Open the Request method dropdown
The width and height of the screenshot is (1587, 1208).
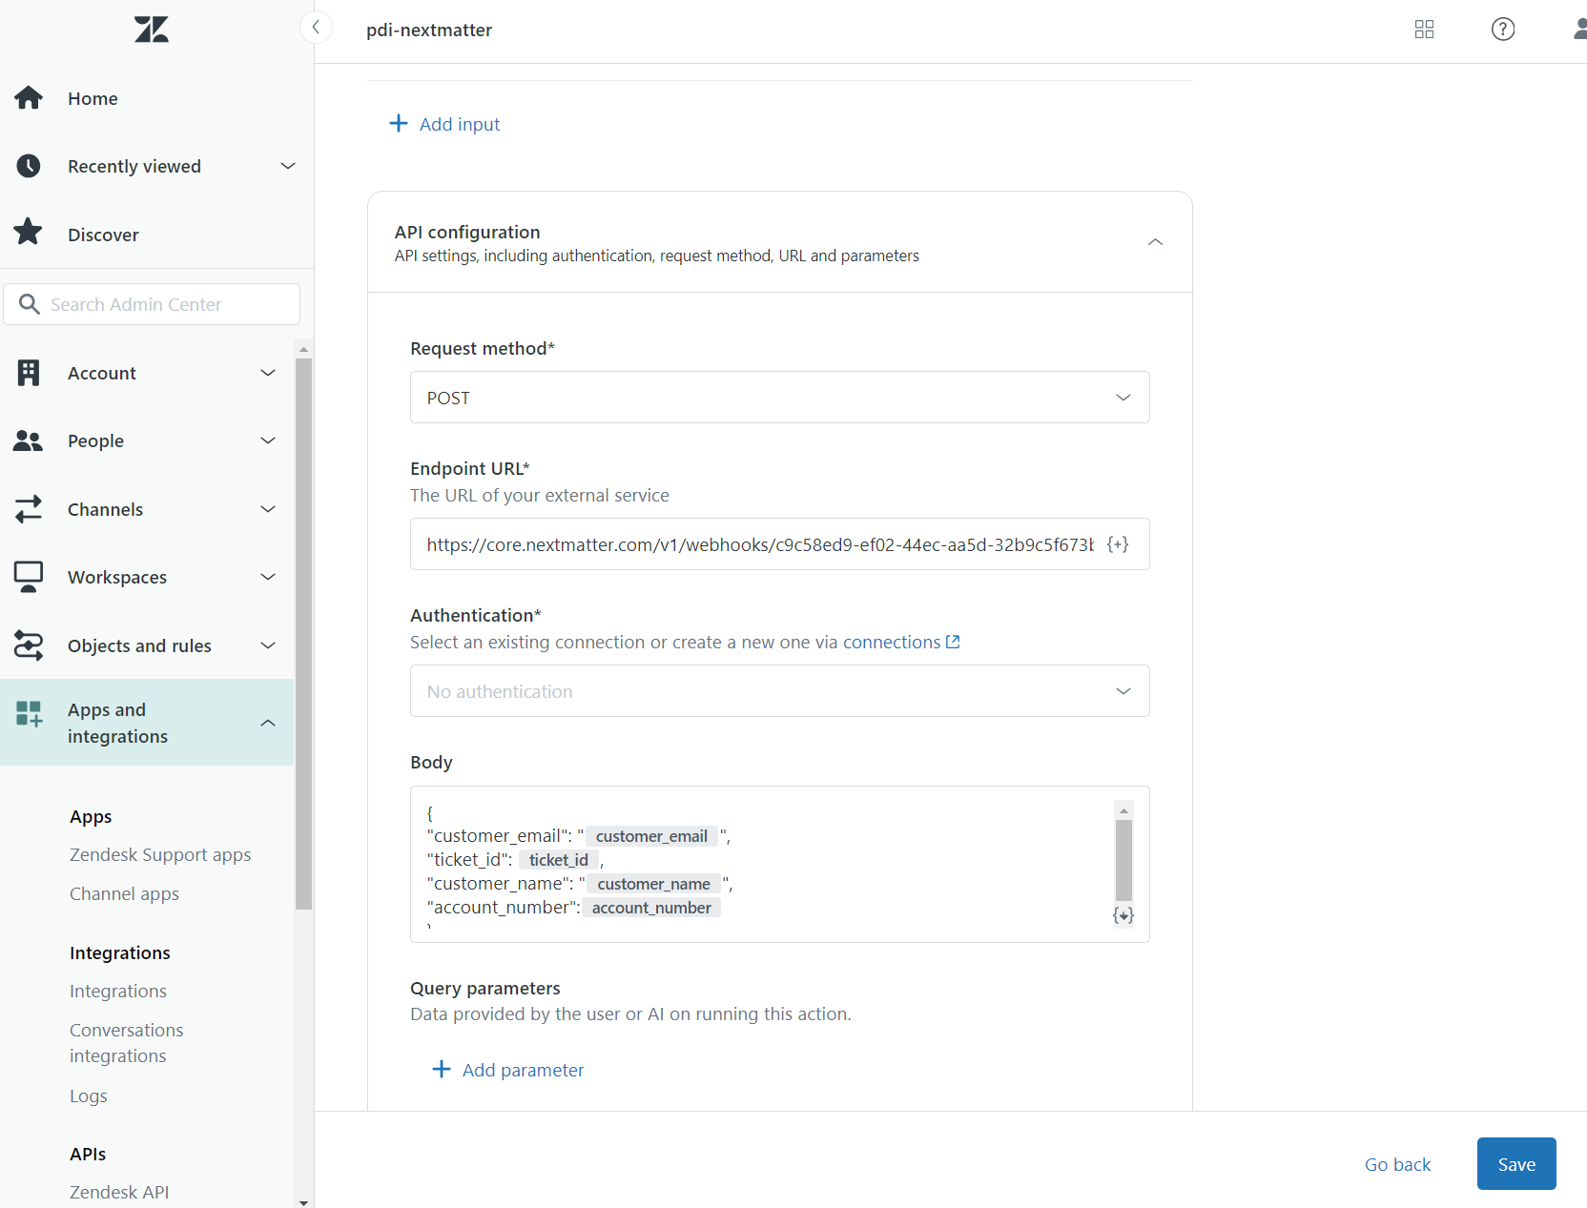click(x=780, y=398)
